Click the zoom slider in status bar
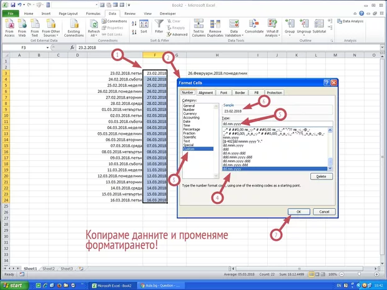387x290 pixels. click(x=362, y=275)
